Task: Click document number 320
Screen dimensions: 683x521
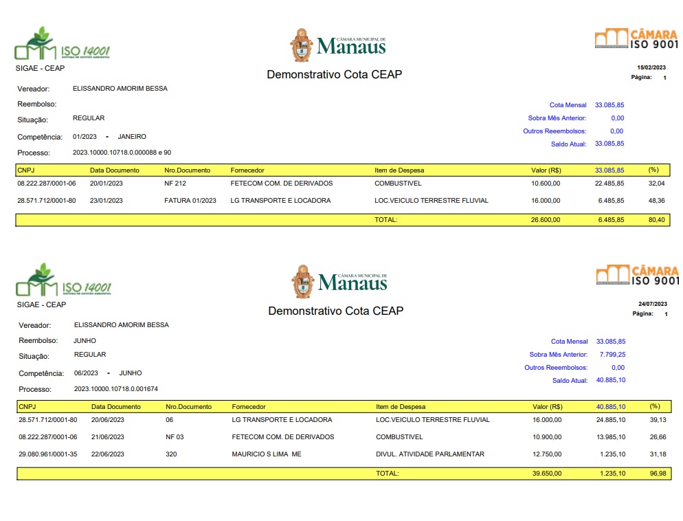Action: (x=171, y=454)
